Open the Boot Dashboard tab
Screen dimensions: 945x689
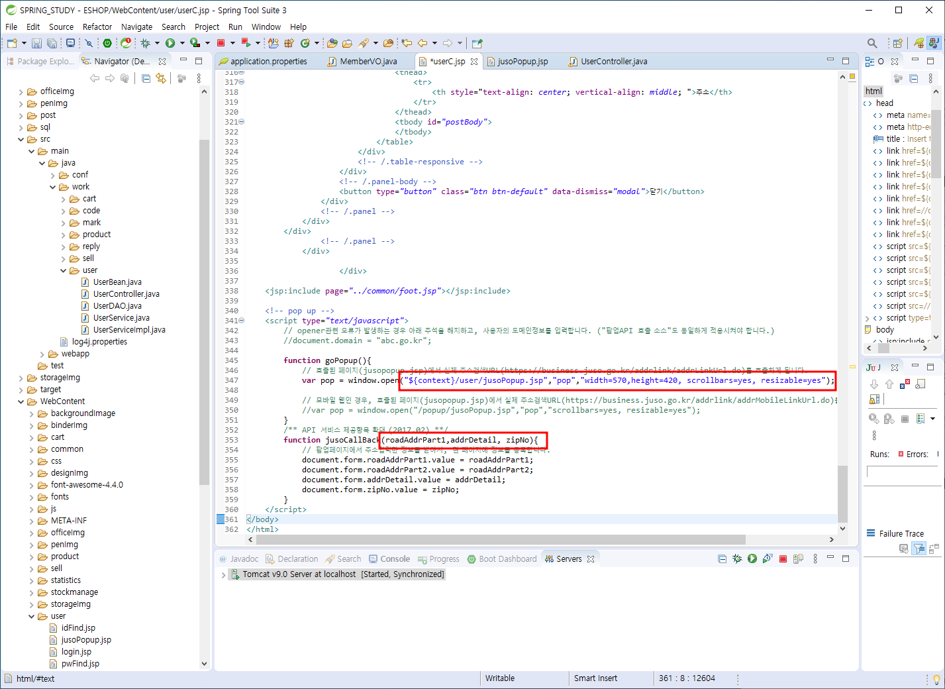click(502, 559)
